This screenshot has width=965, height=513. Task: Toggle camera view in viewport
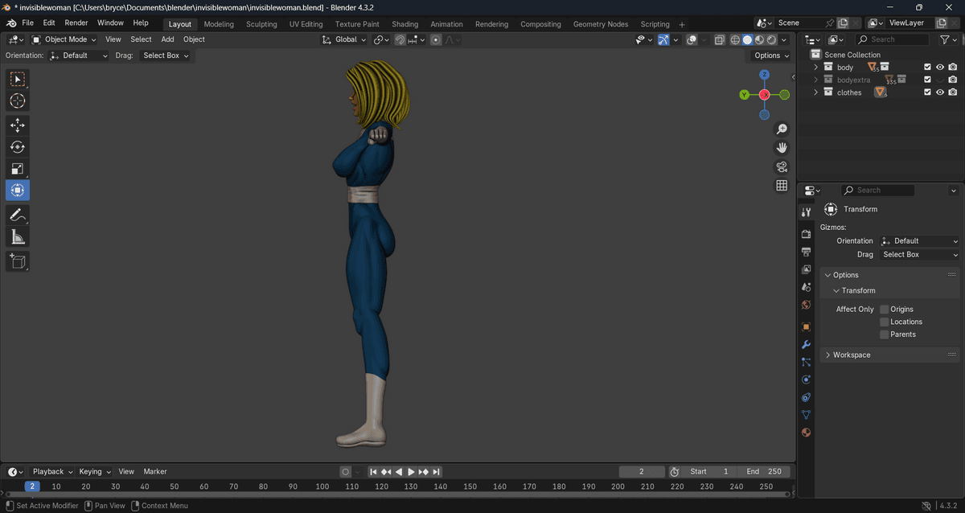tap(781, 167)
